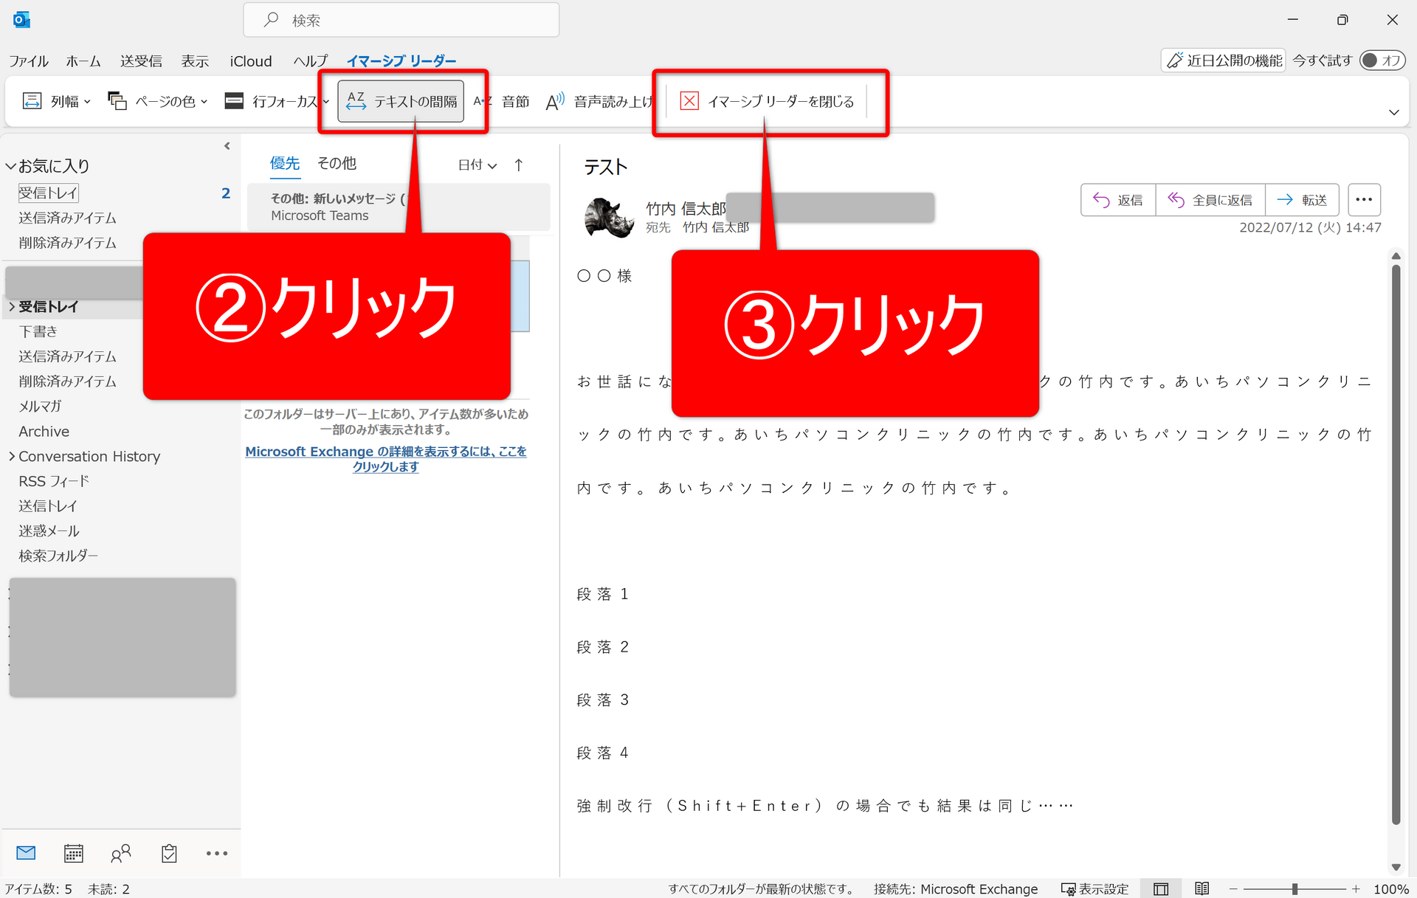Switch to the その他 tab
The image size is (1417, 898).
[x=337, y=164]
